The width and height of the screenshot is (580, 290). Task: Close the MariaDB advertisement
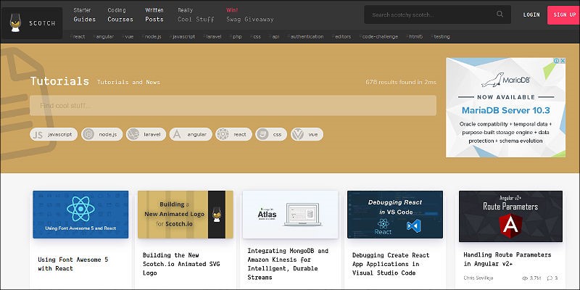pyautogui.click(x=563, y=61)
